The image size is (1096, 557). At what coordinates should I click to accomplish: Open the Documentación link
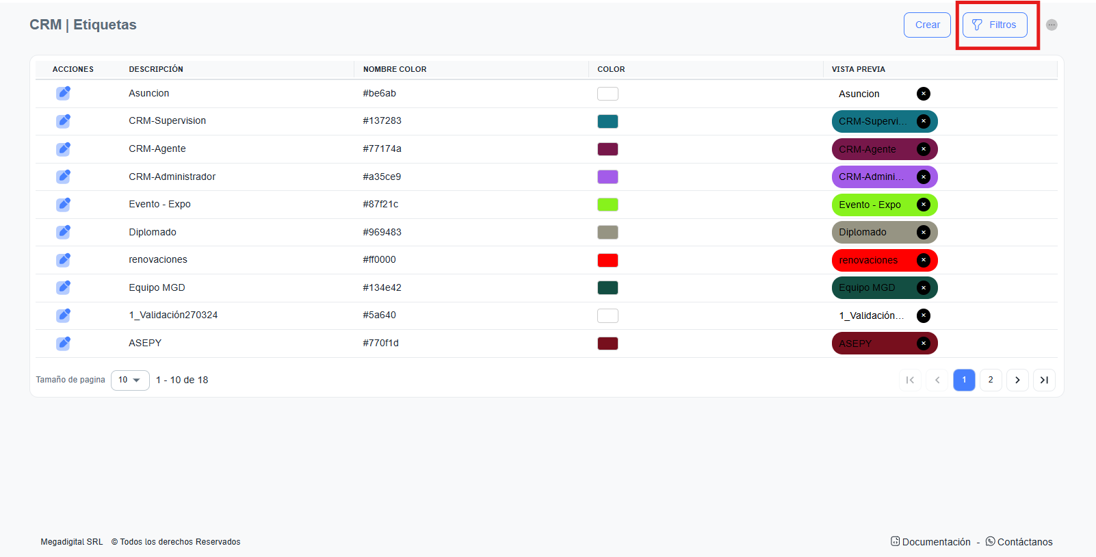pos(930,542)
